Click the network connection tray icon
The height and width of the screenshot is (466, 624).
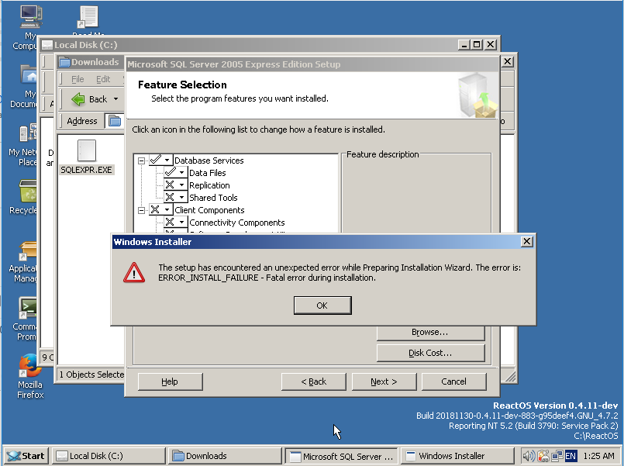pos(557,456)
